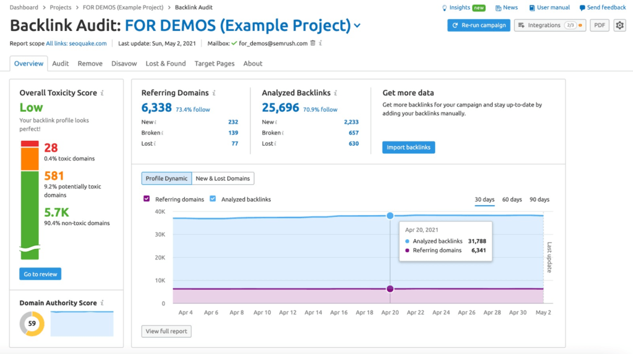Uncheck the Analyzed backlinks checkbox
This screenshot has width=633, height=354.
pos(213,198)
